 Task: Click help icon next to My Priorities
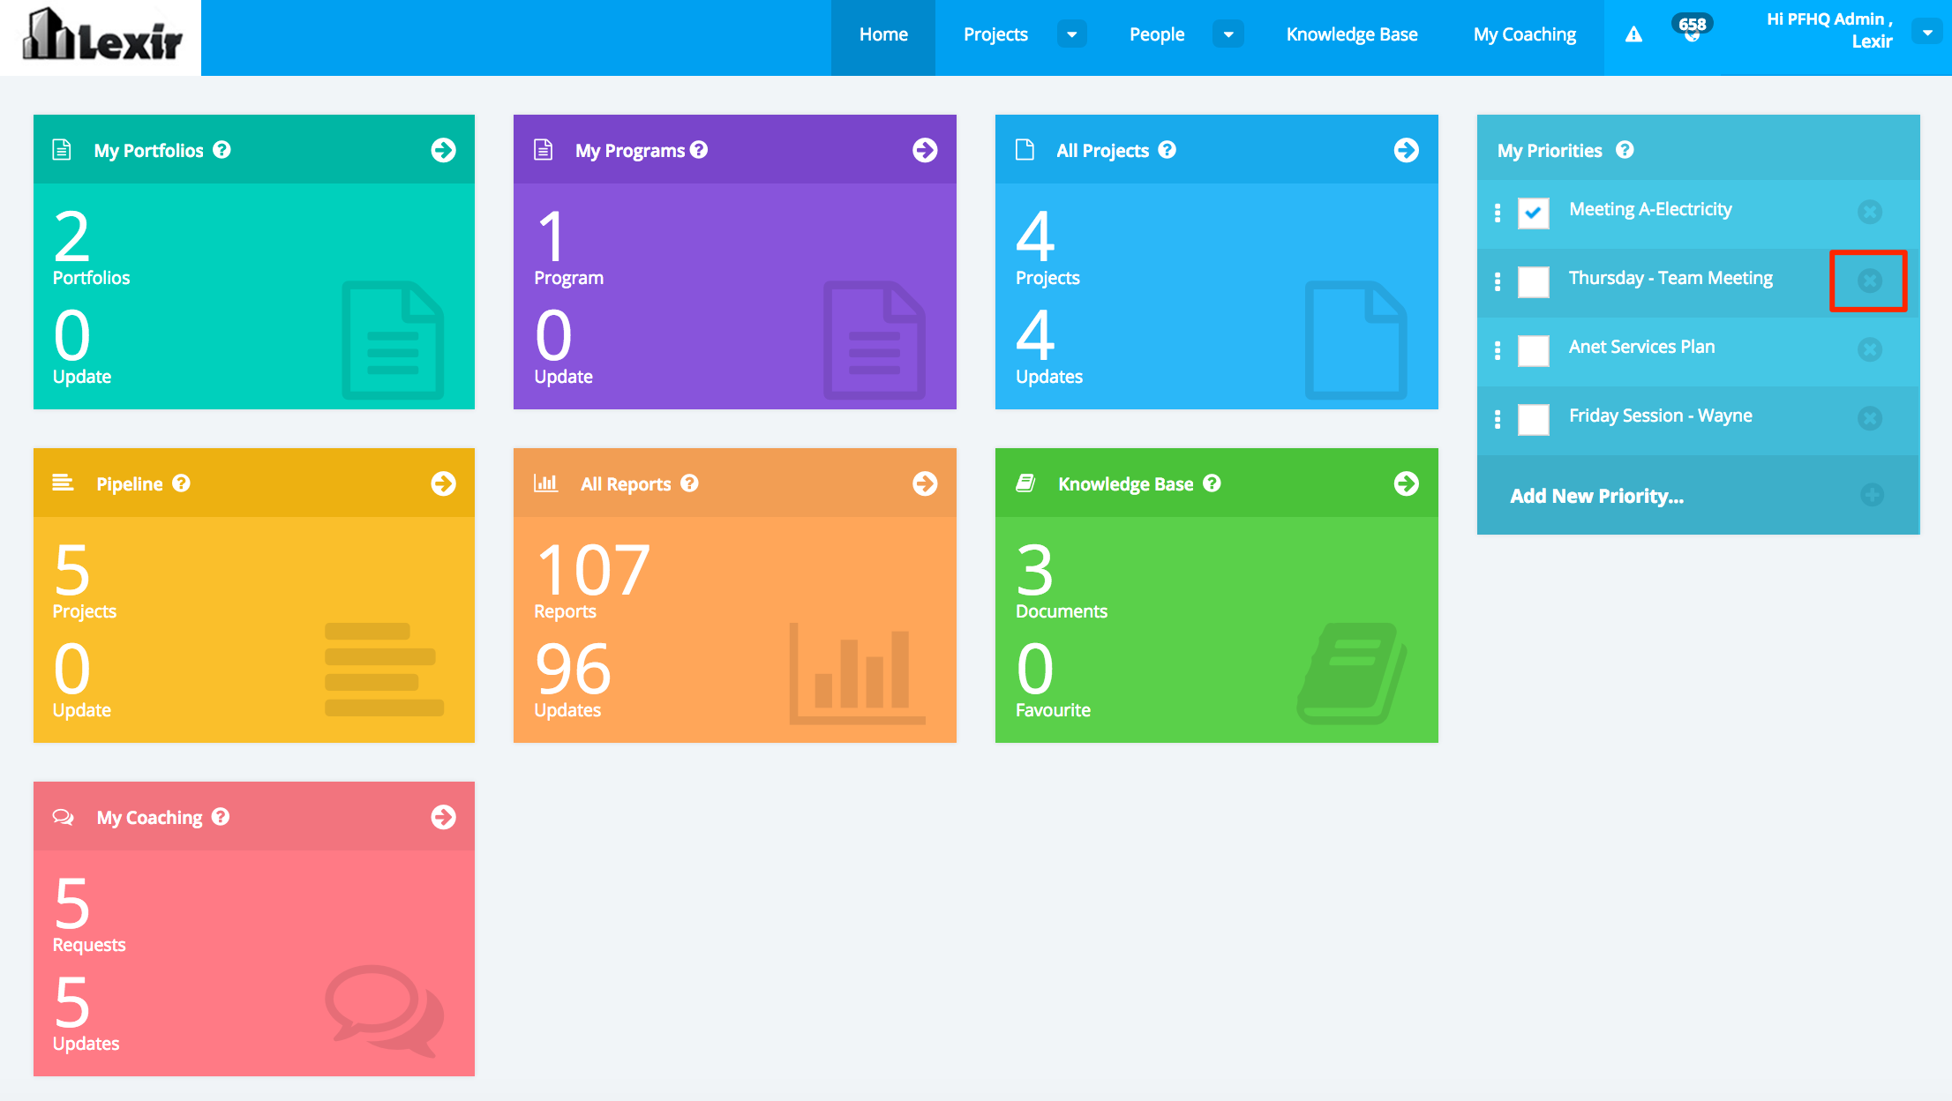click(x=1625, y=150)
